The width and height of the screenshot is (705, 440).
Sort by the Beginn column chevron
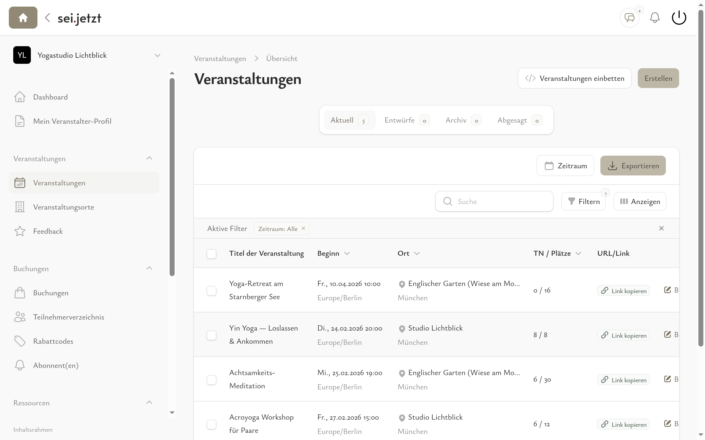(347, 254)
